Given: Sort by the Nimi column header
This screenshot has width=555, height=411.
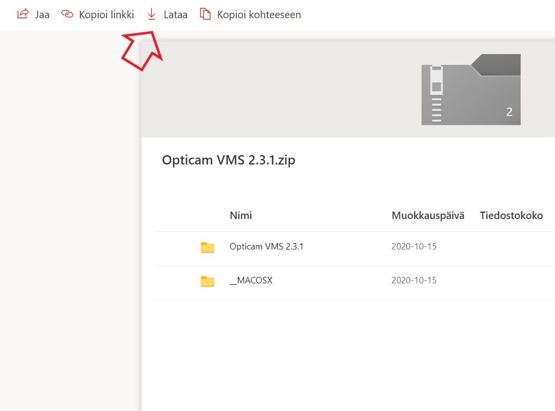Looking at the screenshot, I should tap(240, 215).
